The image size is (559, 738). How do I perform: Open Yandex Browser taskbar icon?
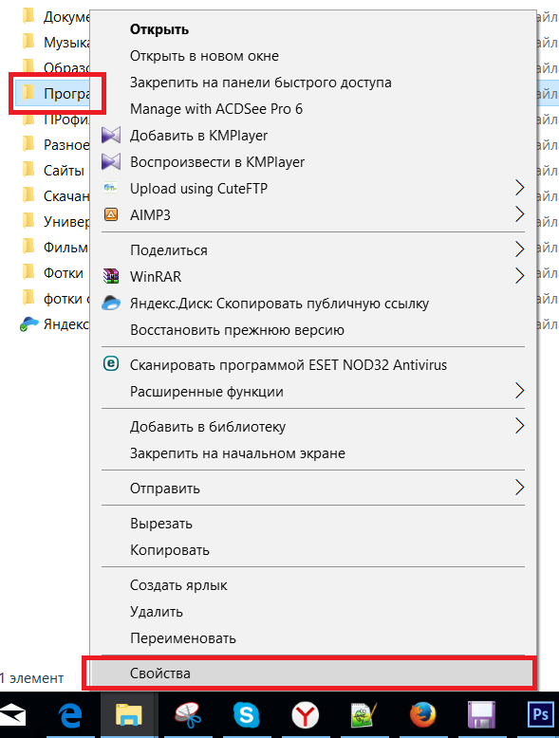(x=306, y=715)
